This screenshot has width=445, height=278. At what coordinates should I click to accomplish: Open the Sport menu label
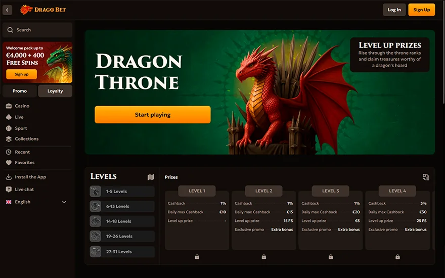[21, 128]
